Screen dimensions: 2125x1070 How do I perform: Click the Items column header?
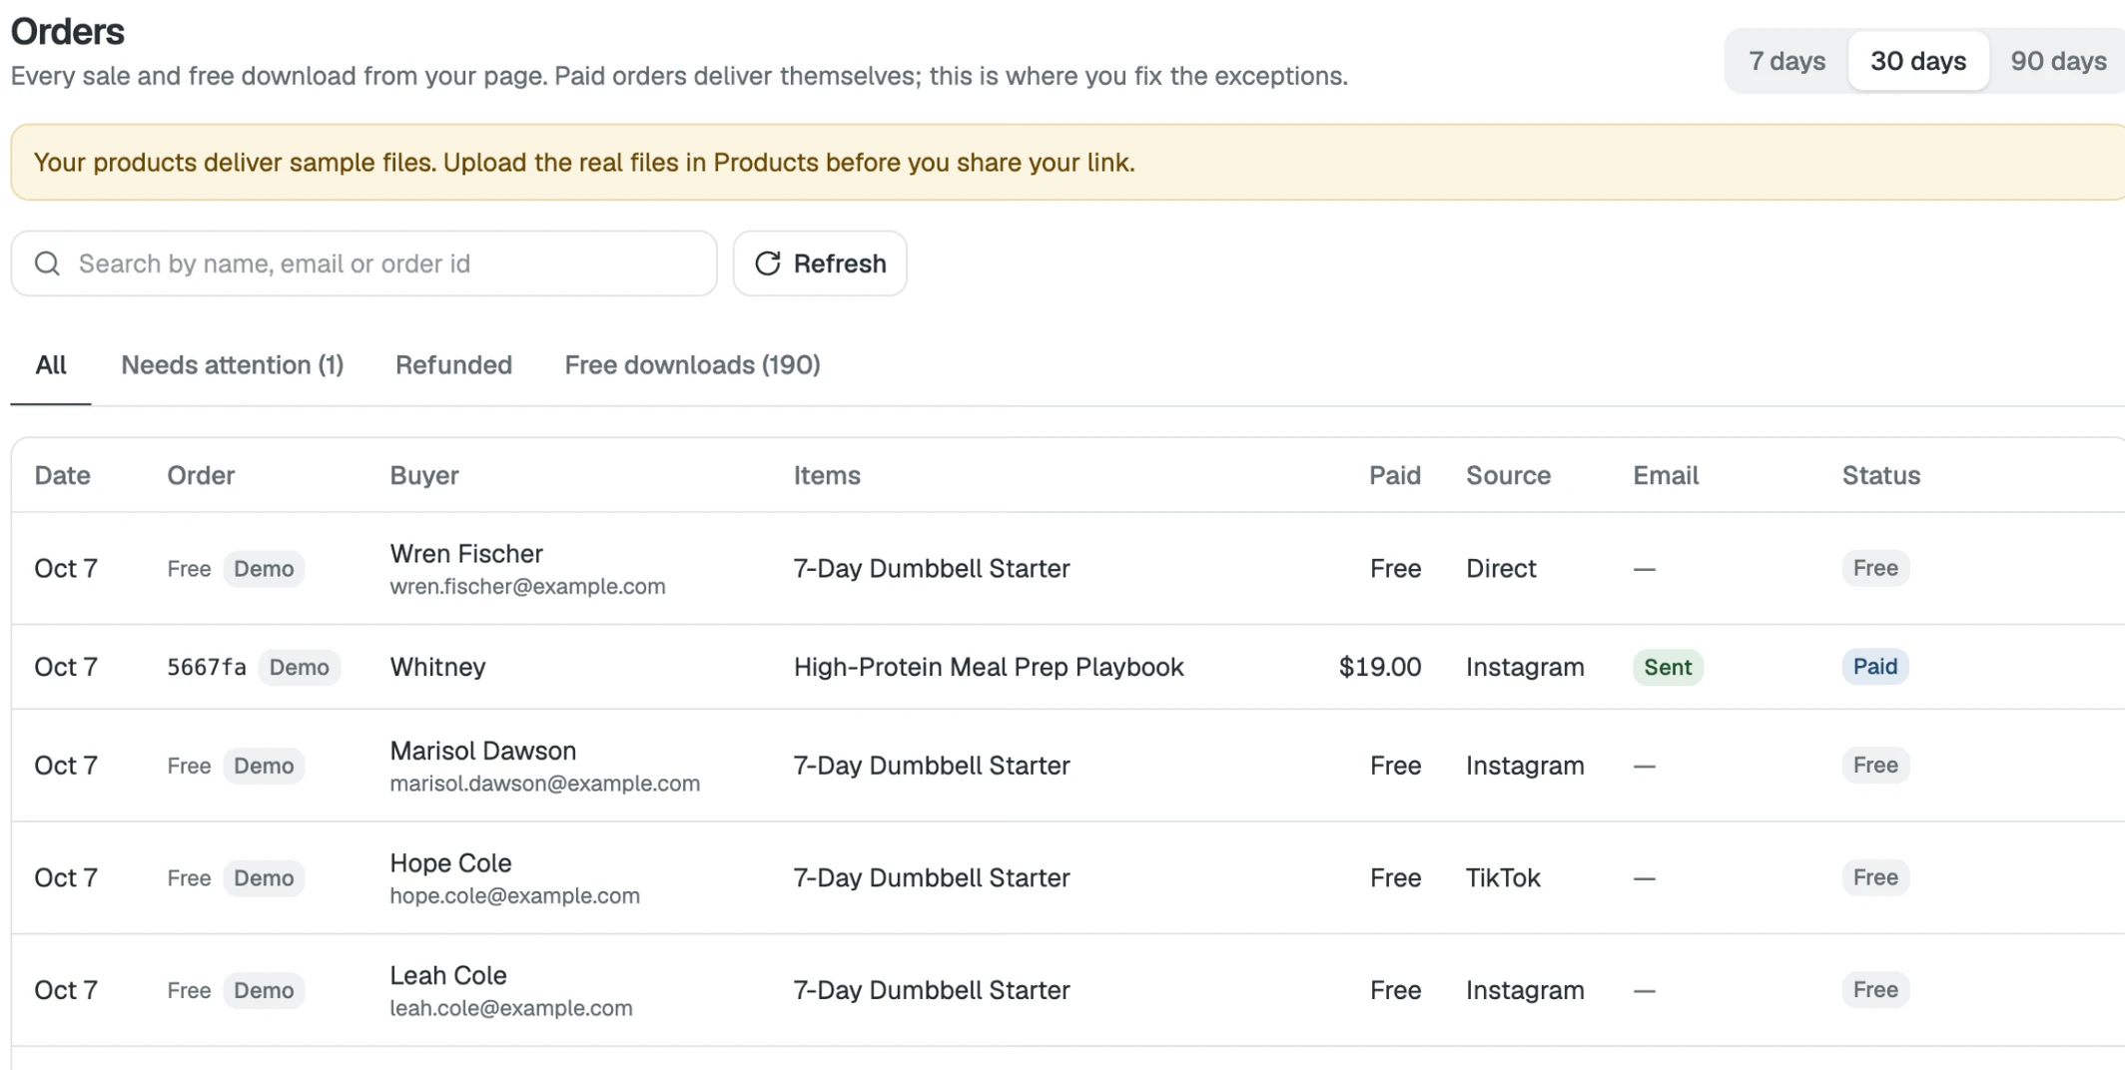click(827, 475)
